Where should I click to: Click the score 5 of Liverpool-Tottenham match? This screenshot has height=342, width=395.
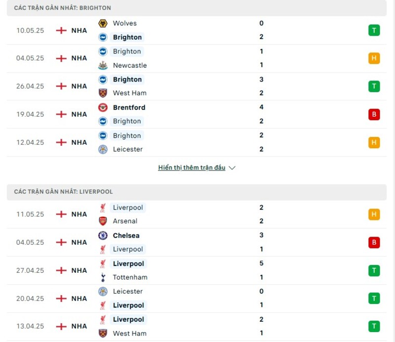tap(261, 263)
